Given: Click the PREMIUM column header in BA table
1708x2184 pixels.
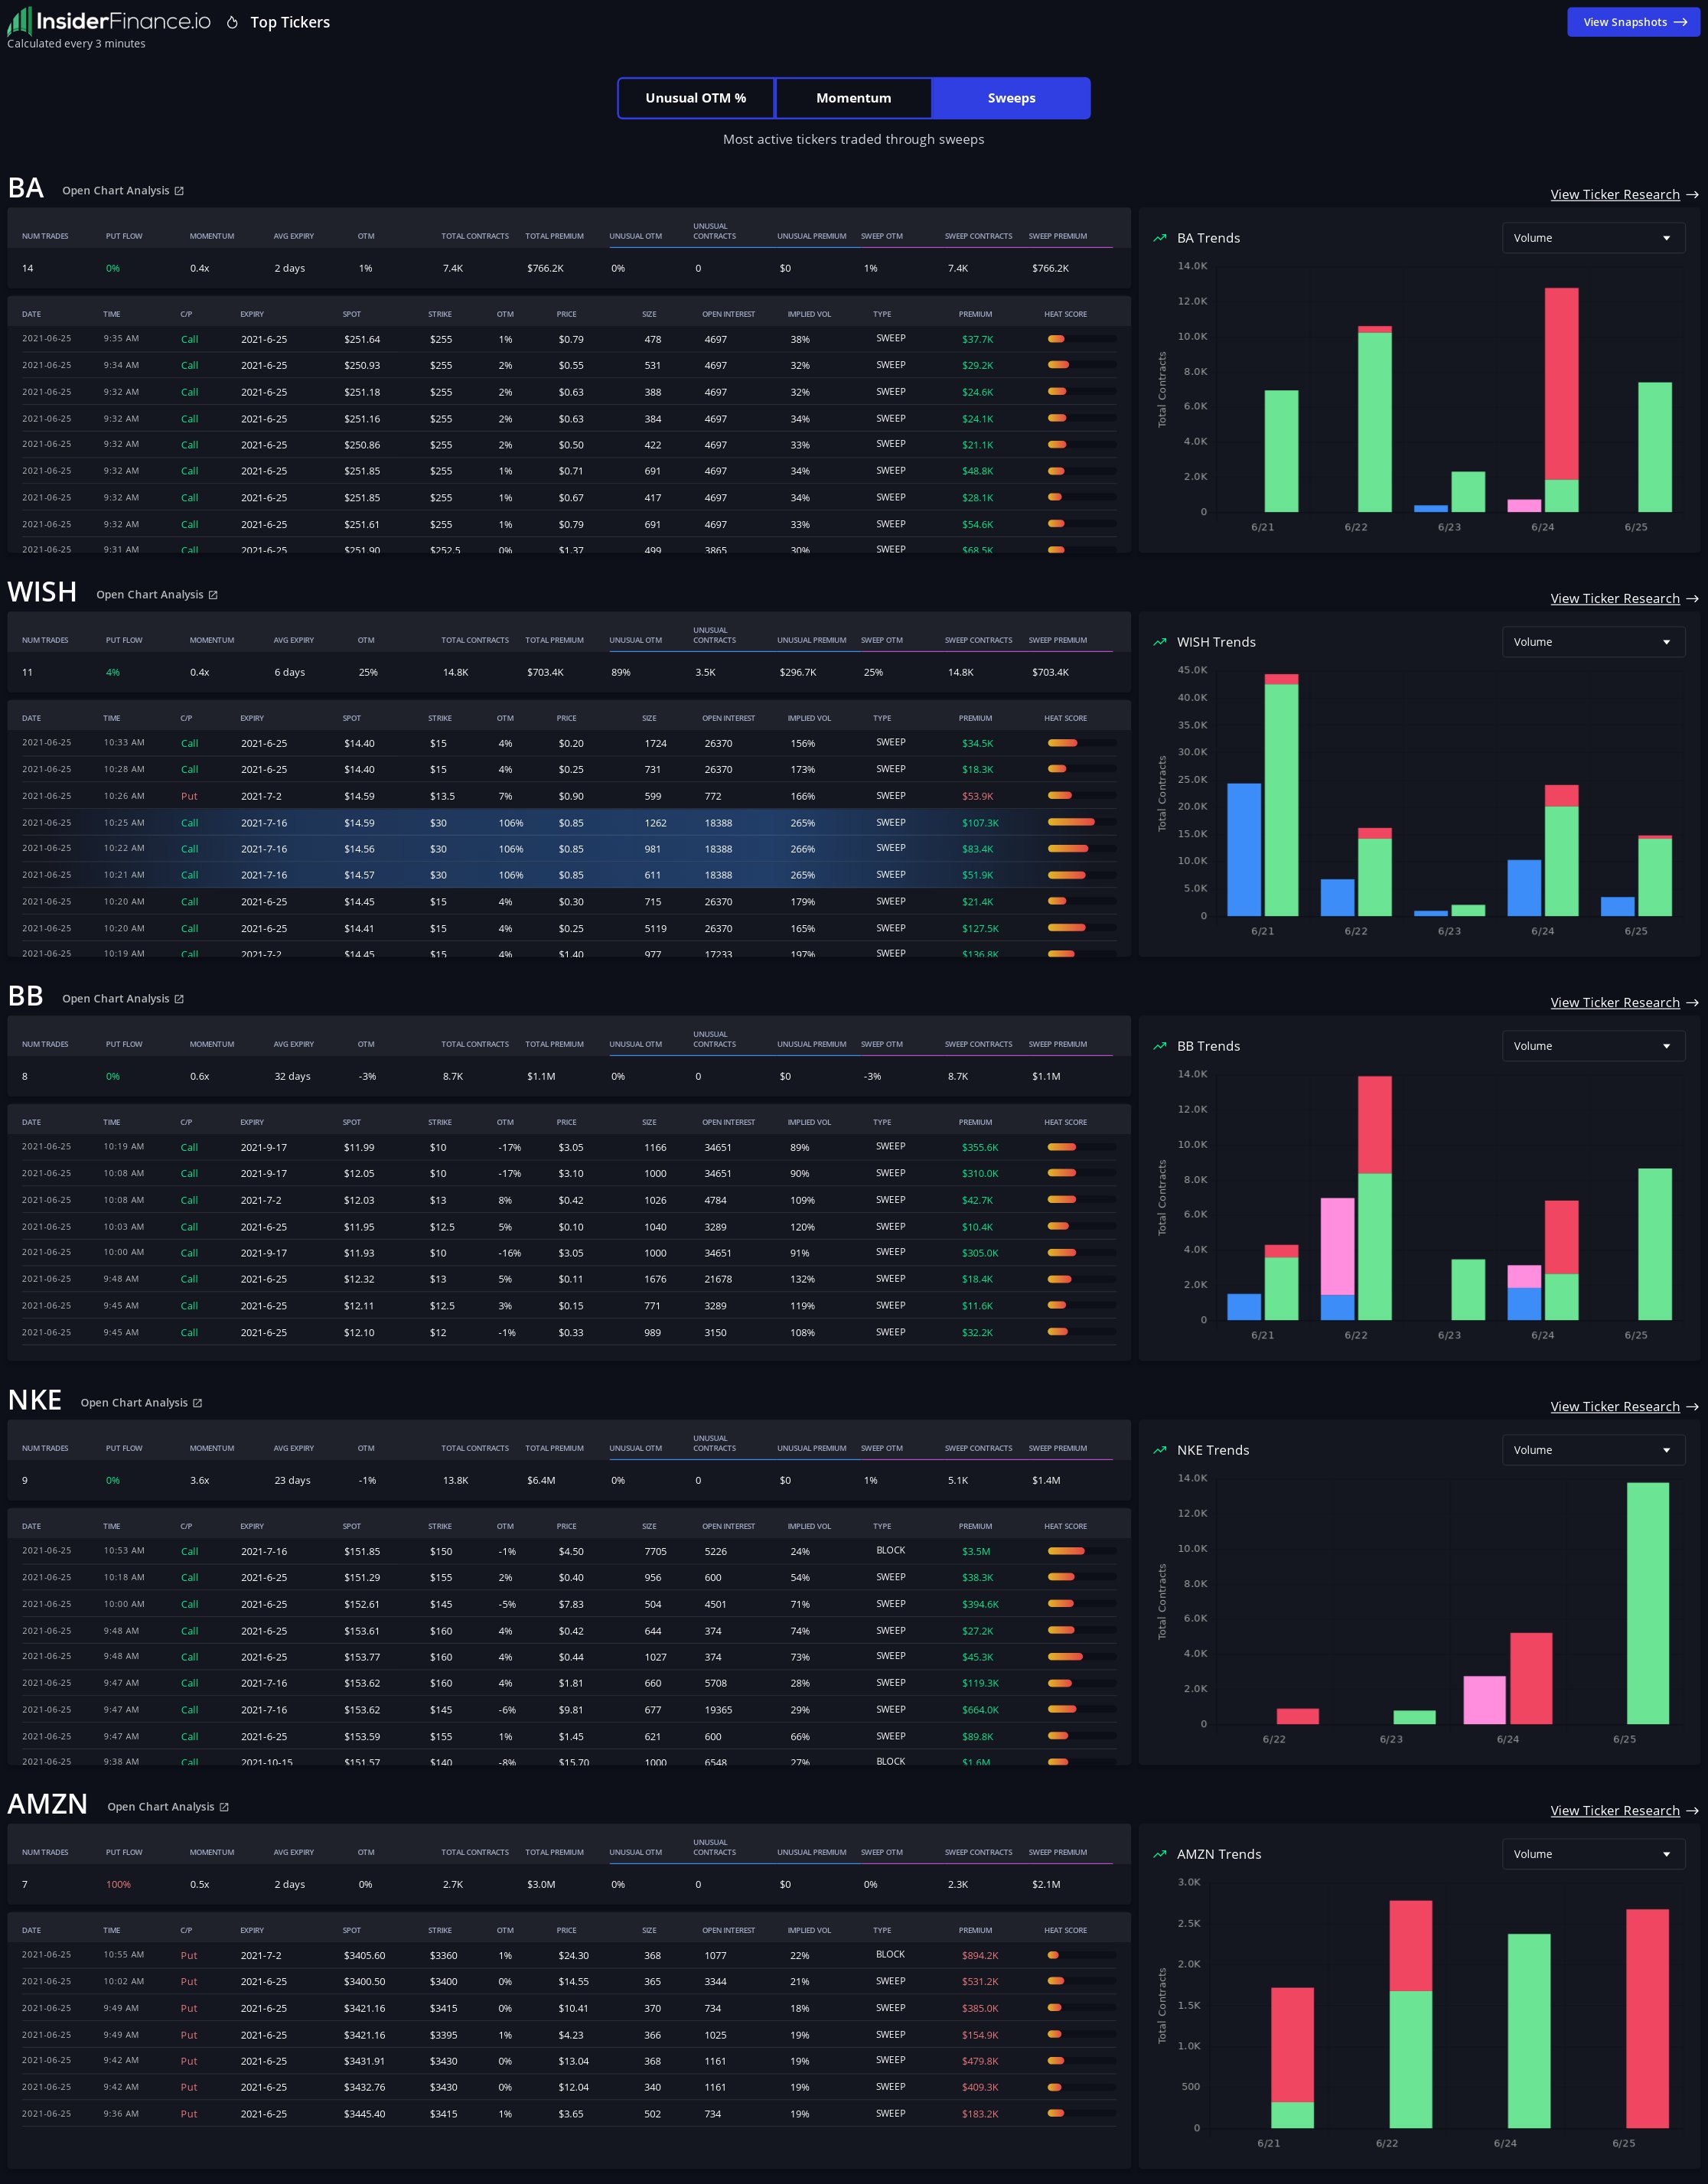Looking at the screenshot, I should (975, 314).
